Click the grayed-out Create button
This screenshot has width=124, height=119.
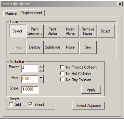coord(17,47)
